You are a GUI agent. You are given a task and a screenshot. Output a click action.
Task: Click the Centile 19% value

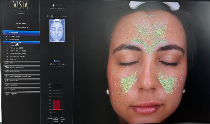tap(61, 121)
